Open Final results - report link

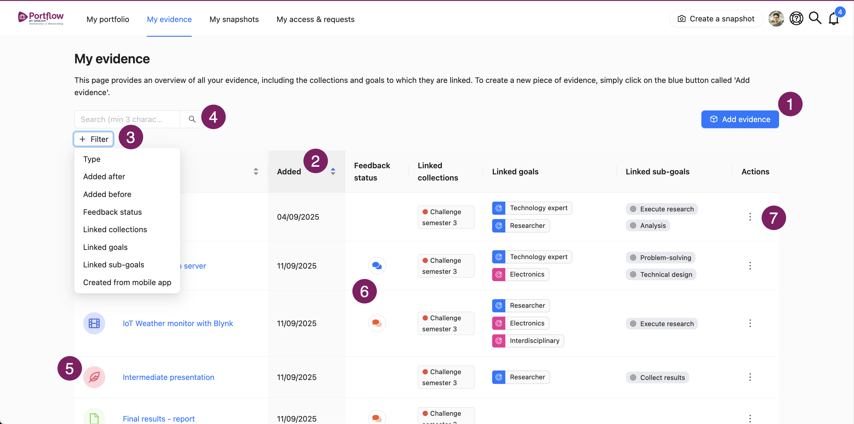click(158, 418)
